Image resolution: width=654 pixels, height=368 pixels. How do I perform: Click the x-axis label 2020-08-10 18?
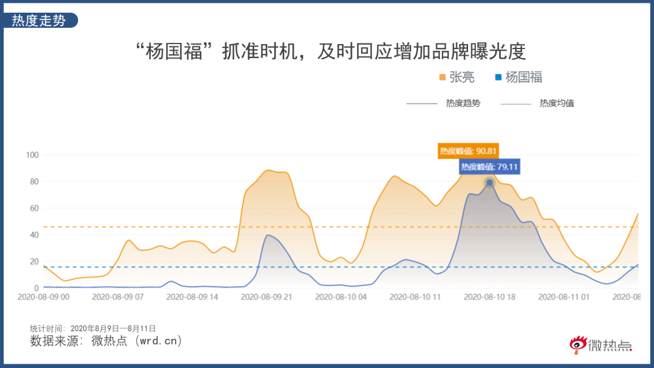[x=489, y=297]
